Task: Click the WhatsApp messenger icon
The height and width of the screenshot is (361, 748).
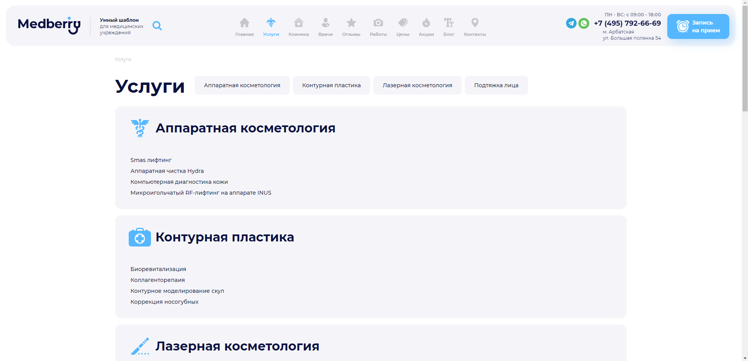Action: point(583,23)
